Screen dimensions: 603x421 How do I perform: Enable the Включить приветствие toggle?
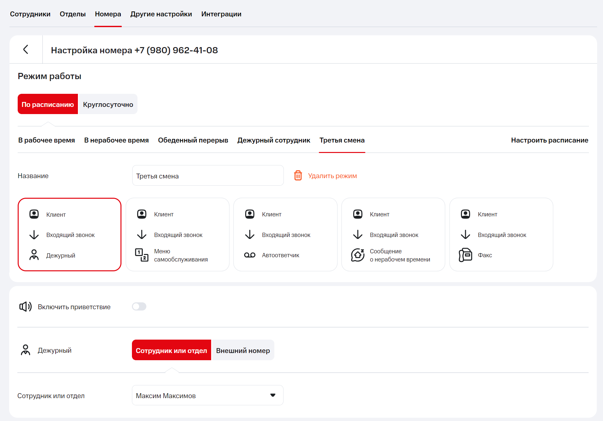point(139,307)
